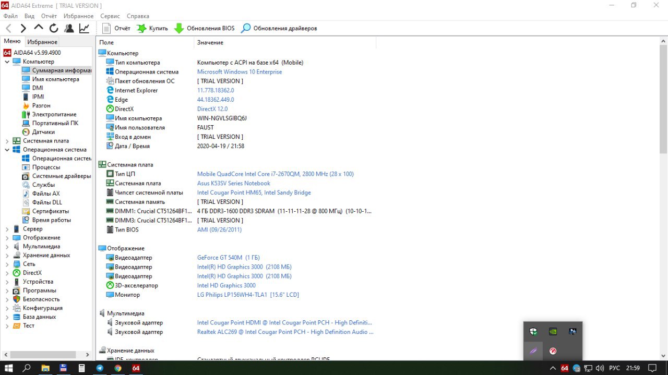
Task: Click the volume icon in system tray
Action: (x=600, y=368)
